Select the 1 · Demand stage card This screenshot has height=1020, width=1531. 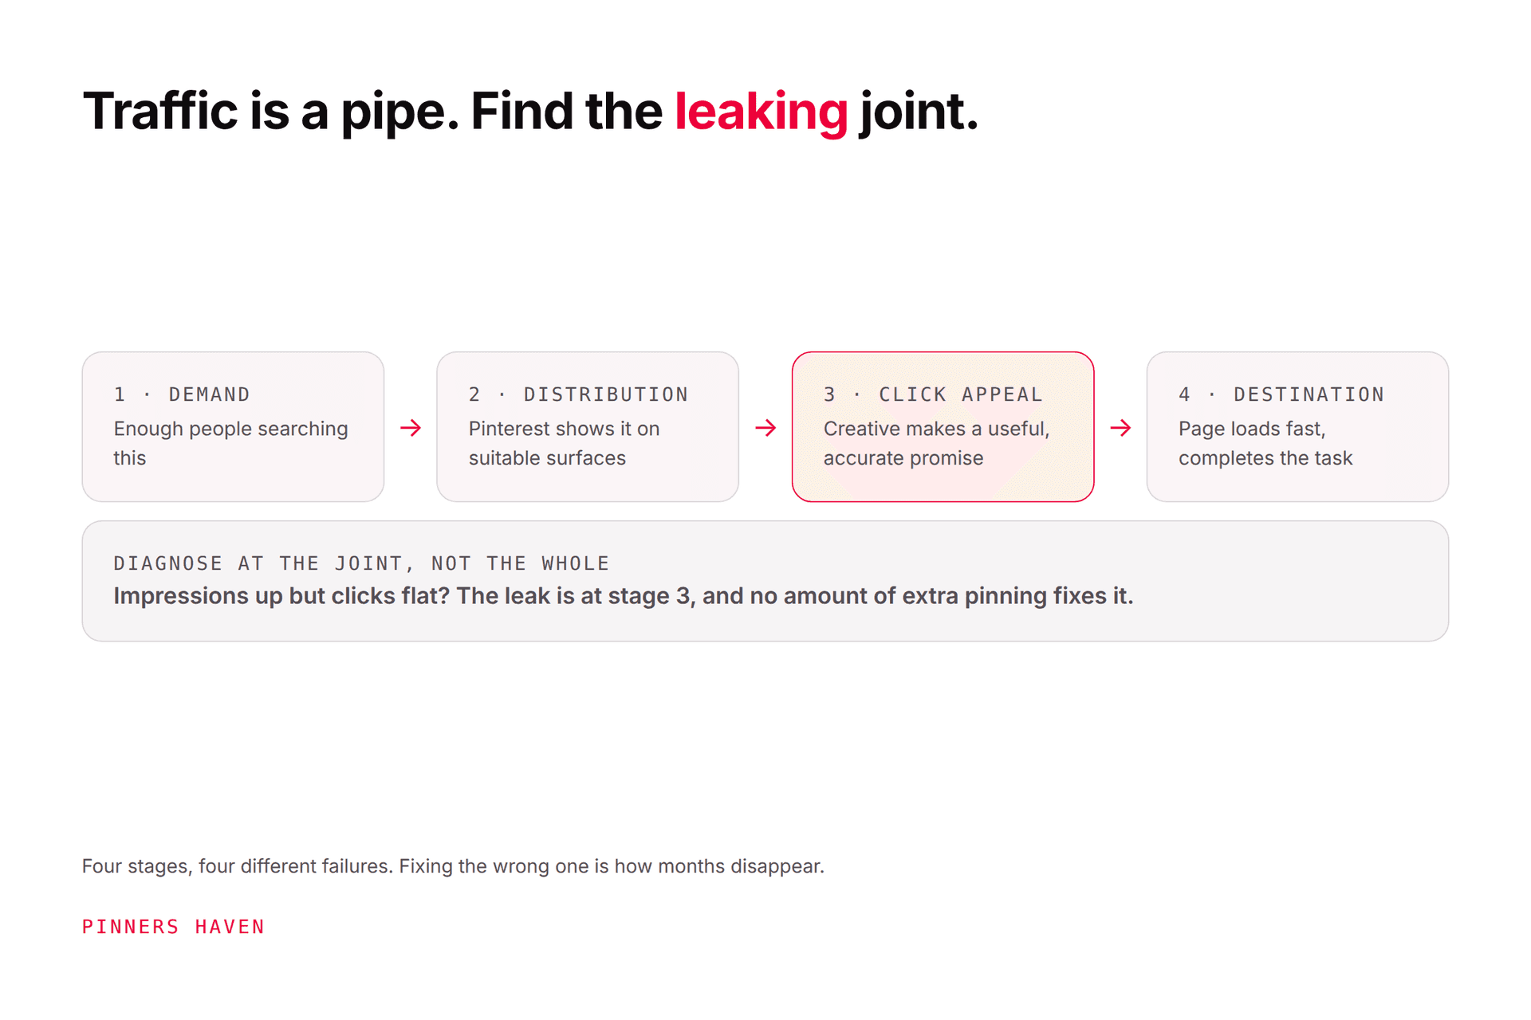pyautogui.click(x=233, y=426)
